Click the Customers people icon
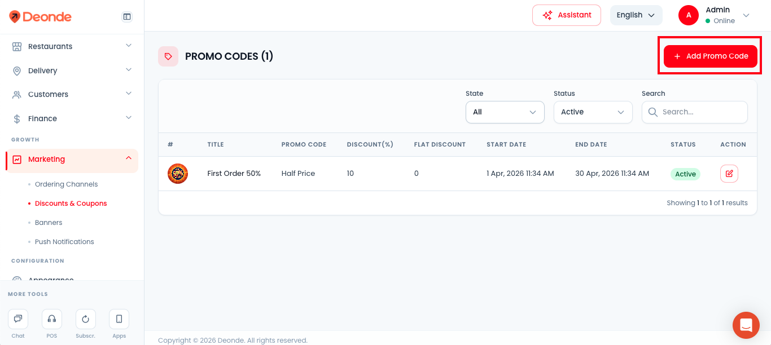771x345 pixels. click(x=17, y=95)
